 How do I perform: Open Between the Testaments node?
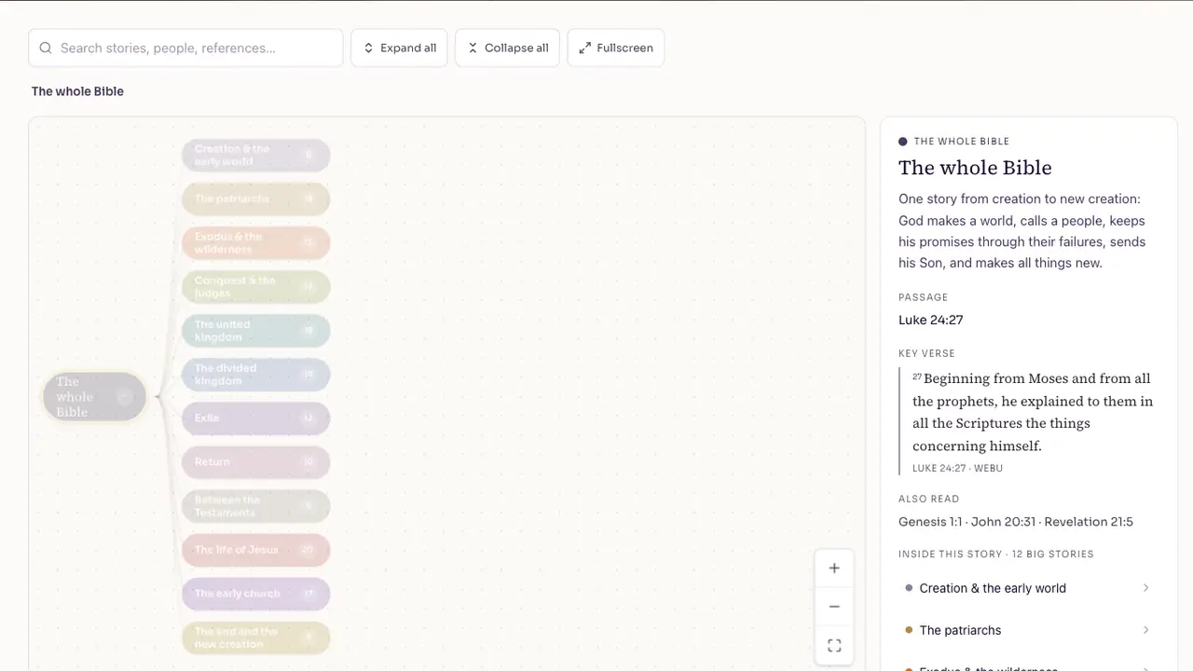[x=256, y=506]
